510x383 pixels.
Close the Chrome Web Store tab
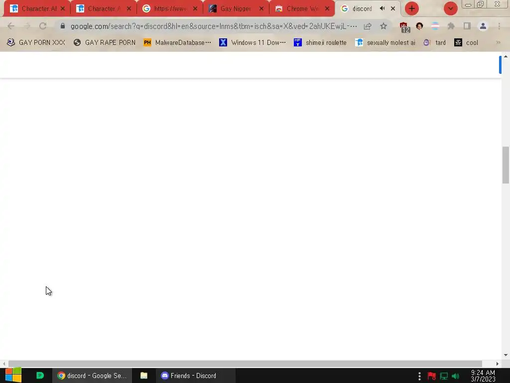327,8
